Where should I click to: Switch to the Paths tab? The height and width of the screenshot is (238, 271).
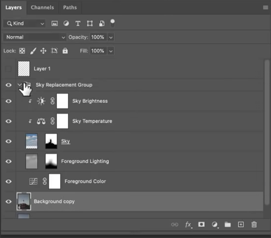(70, 7)
